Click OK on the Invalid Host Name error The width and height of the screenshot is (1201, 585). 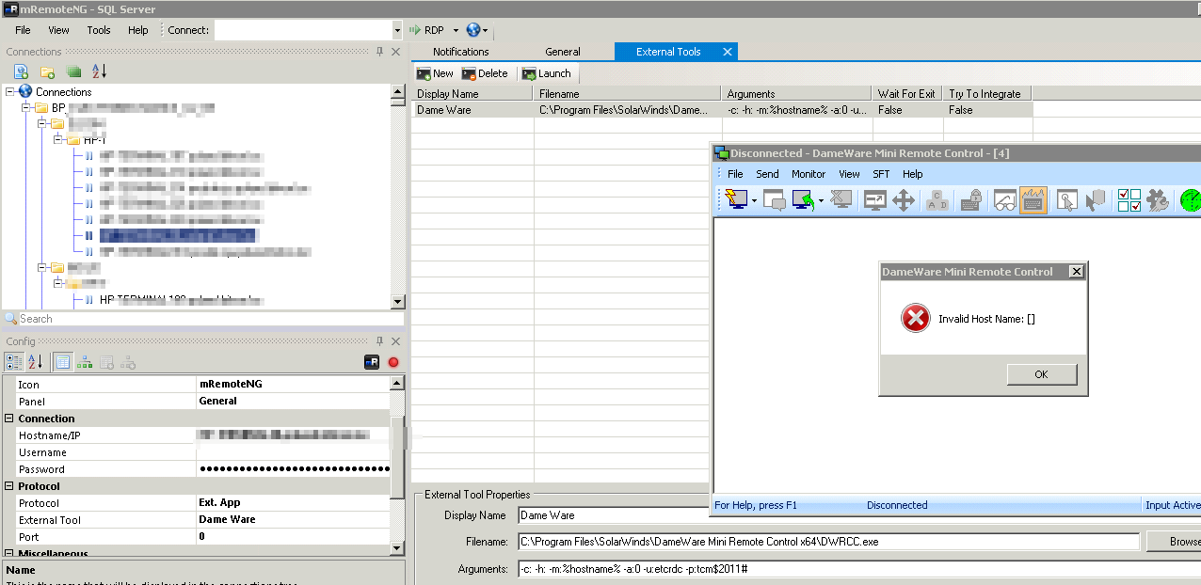coord(1041,373)
